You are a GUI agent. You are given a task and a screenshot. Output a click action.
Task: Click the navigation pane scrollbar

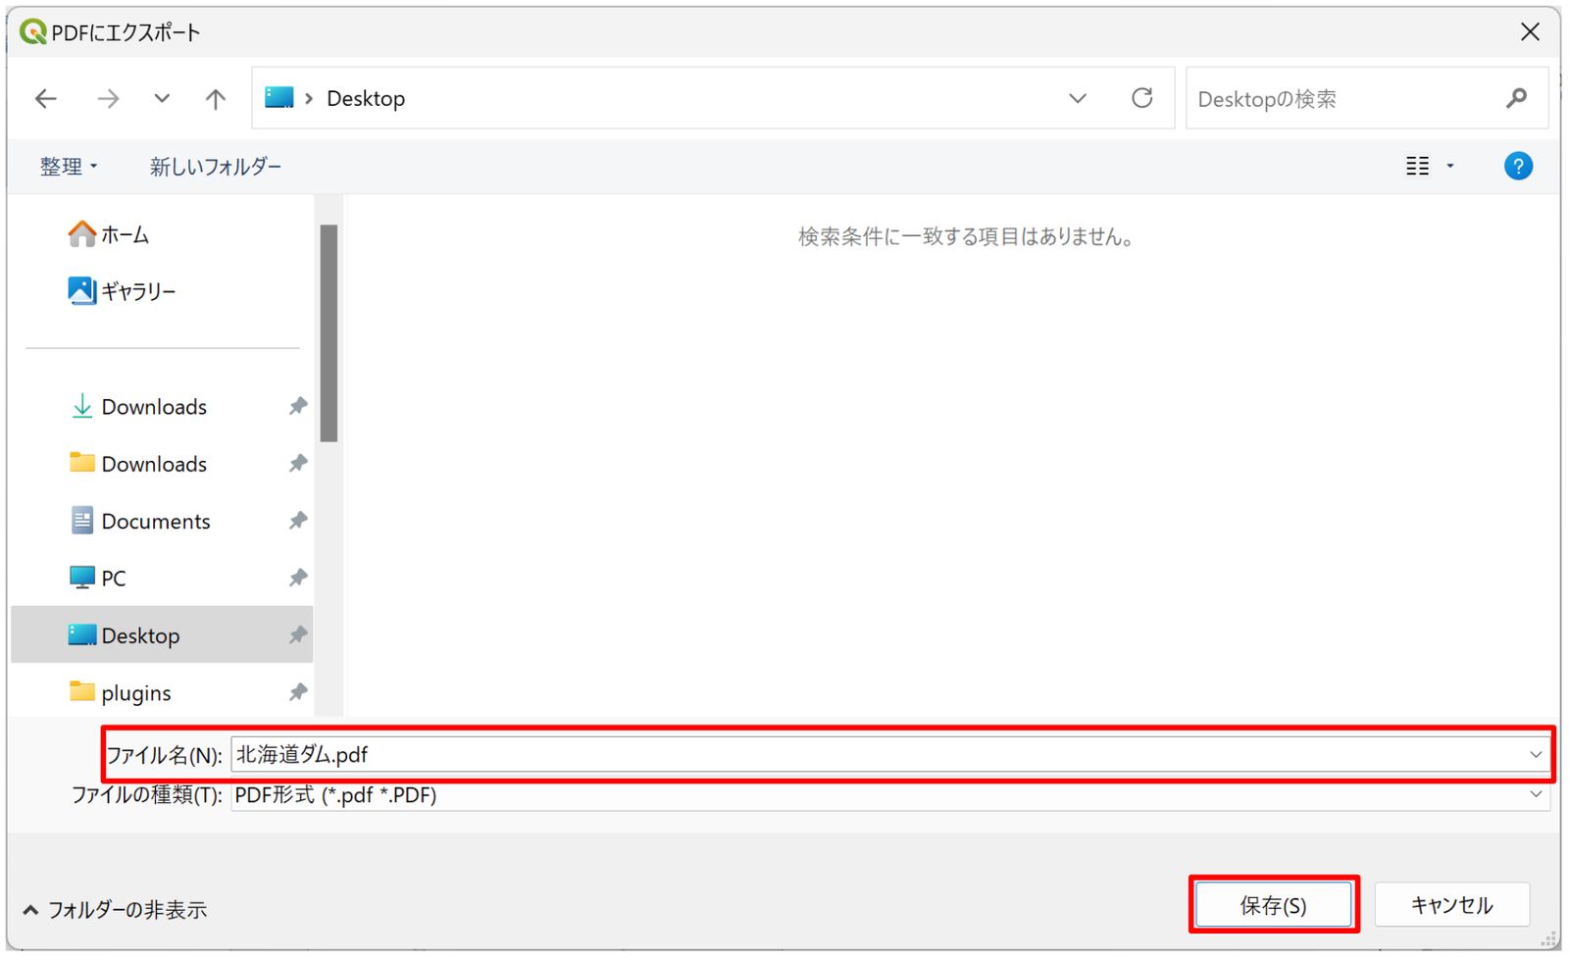pyautogui.click(x=329, y=333)
